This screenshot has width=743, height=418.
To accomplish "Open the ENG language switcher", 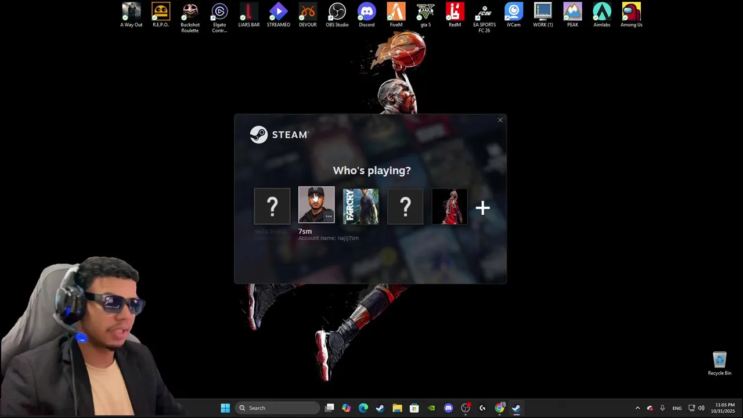I will (677, 408).
